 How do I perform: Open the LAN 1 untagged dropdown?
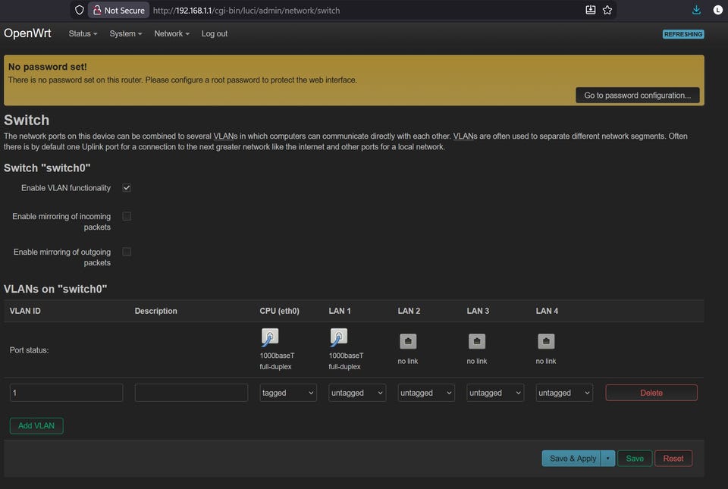coord(357,393)
